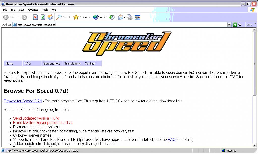
Task: Click the IE icon in title bar
Action: point(3,4)
